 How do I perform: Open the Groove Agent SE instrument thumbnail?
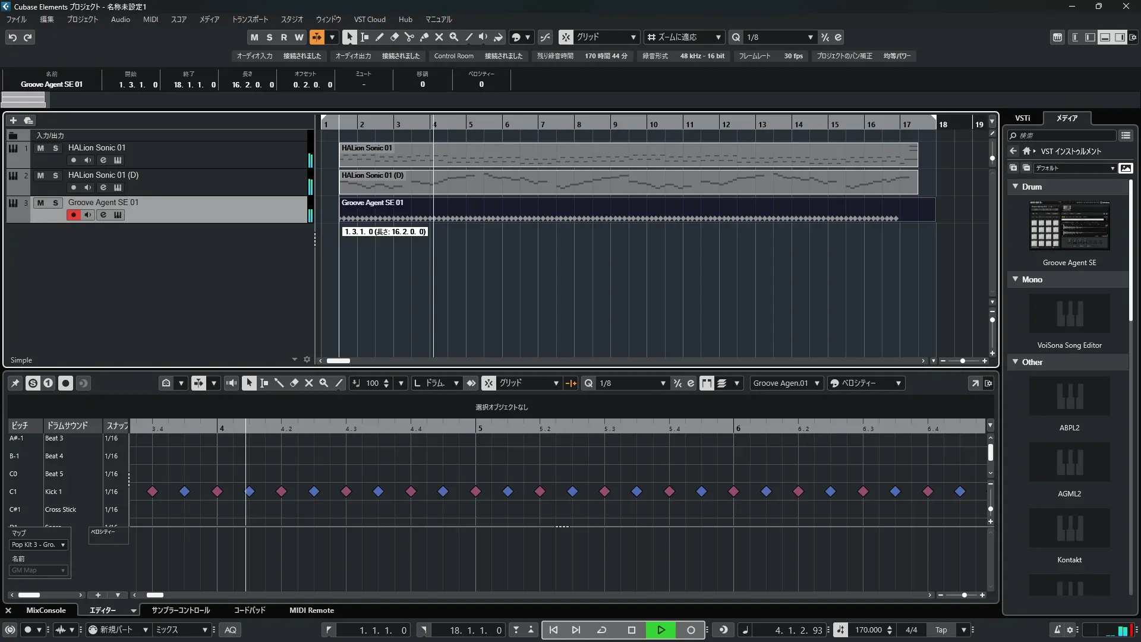[x=1069, y=226]
